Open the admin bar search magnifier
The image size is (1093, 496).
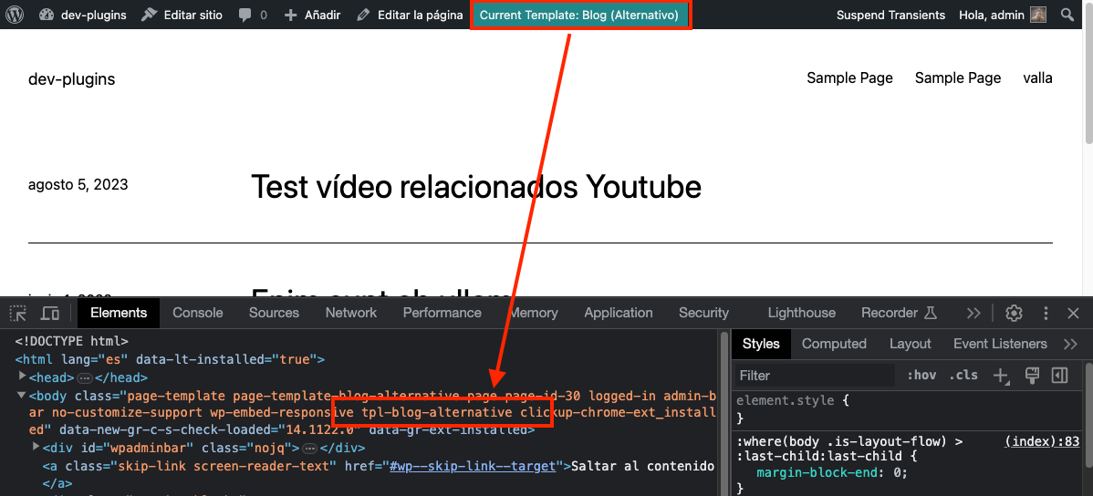click(1067, 15)
